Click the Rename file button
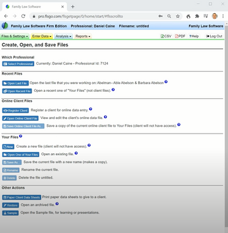Image resolution: width=228 pixels, height=233 pixels. point(11,170)
